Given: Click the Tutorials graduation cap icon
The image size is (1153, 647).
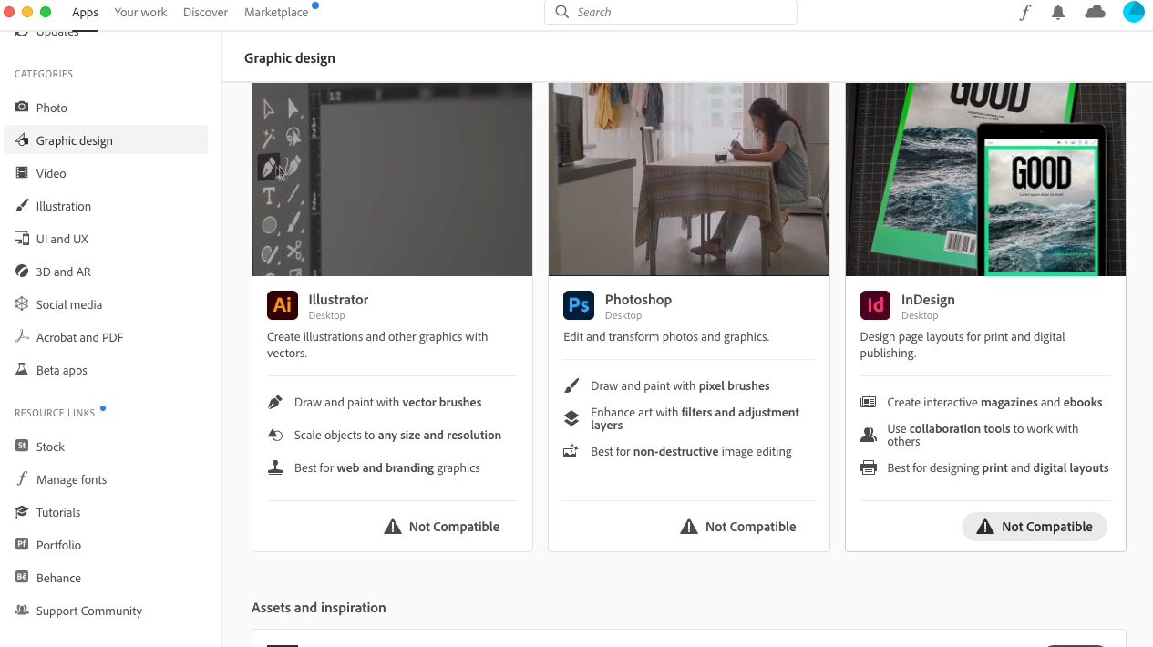Looking at the screenshot, I should [x=22, y=512].
